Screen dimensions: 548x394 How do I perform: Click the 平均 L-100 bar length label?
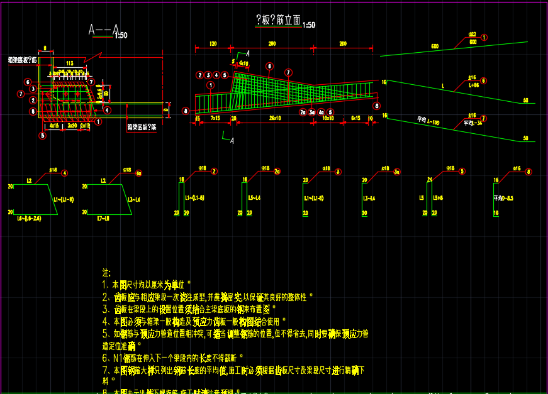point(428,119)
